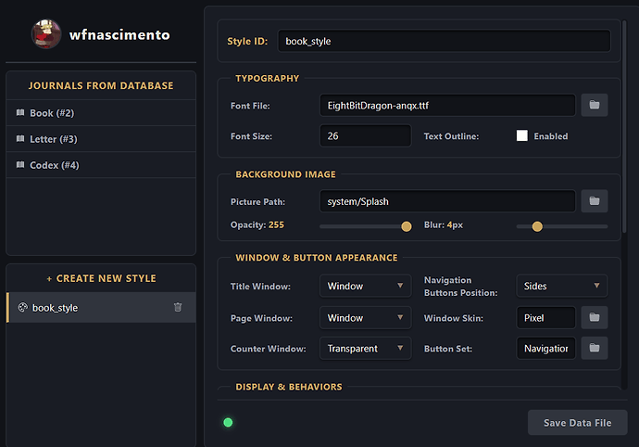Open the Page Window dropdown
639x447 pixels.
(x=366, y=317)
